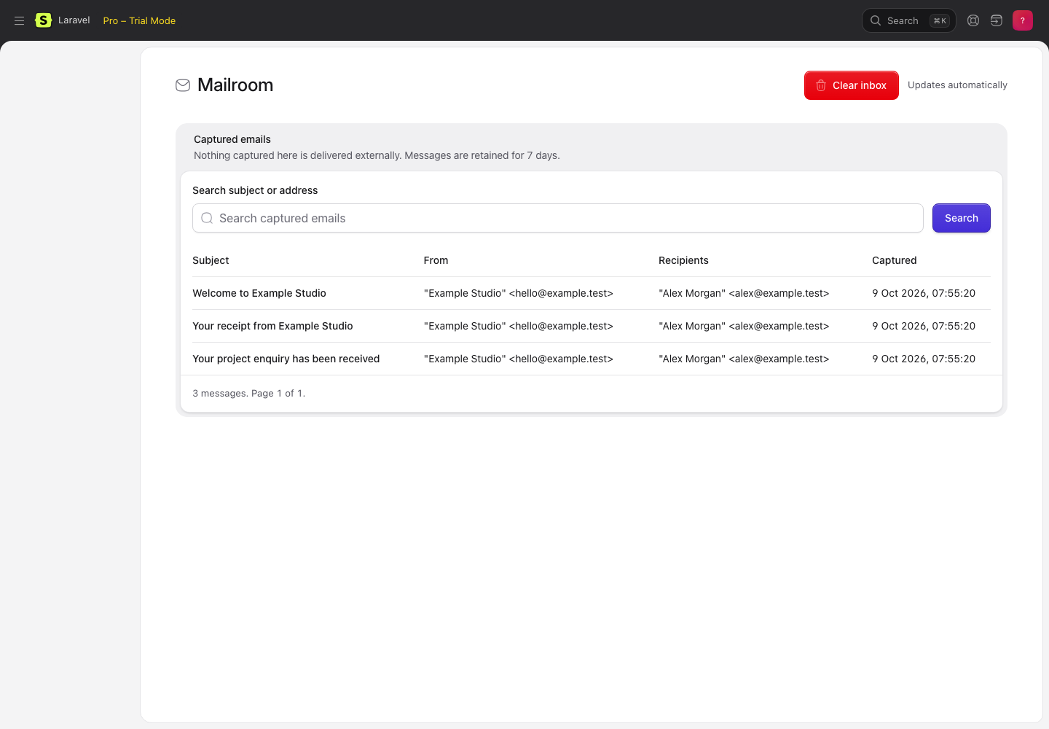Toggle the sidebar panel icon
This screenshot has width=1049, height=729.
tap(997, 20)
